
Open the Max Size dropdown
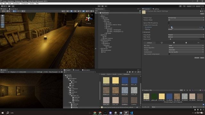[186, 45]
